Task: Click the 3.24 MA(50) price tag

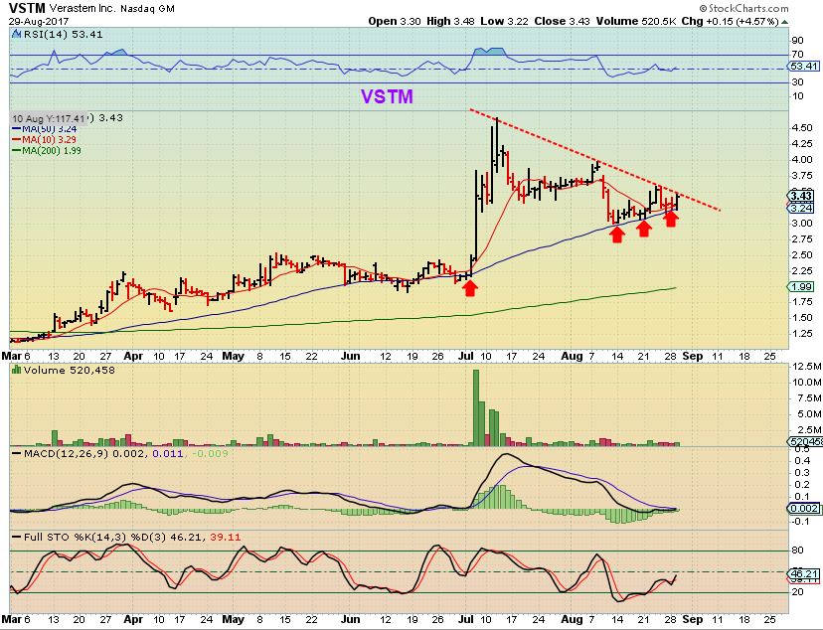Action: tap(801, 209)
